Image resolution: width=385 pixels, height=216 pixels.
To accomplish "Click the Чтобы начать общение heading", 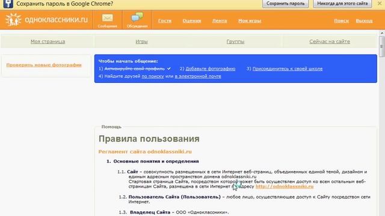I will [128, 61].
